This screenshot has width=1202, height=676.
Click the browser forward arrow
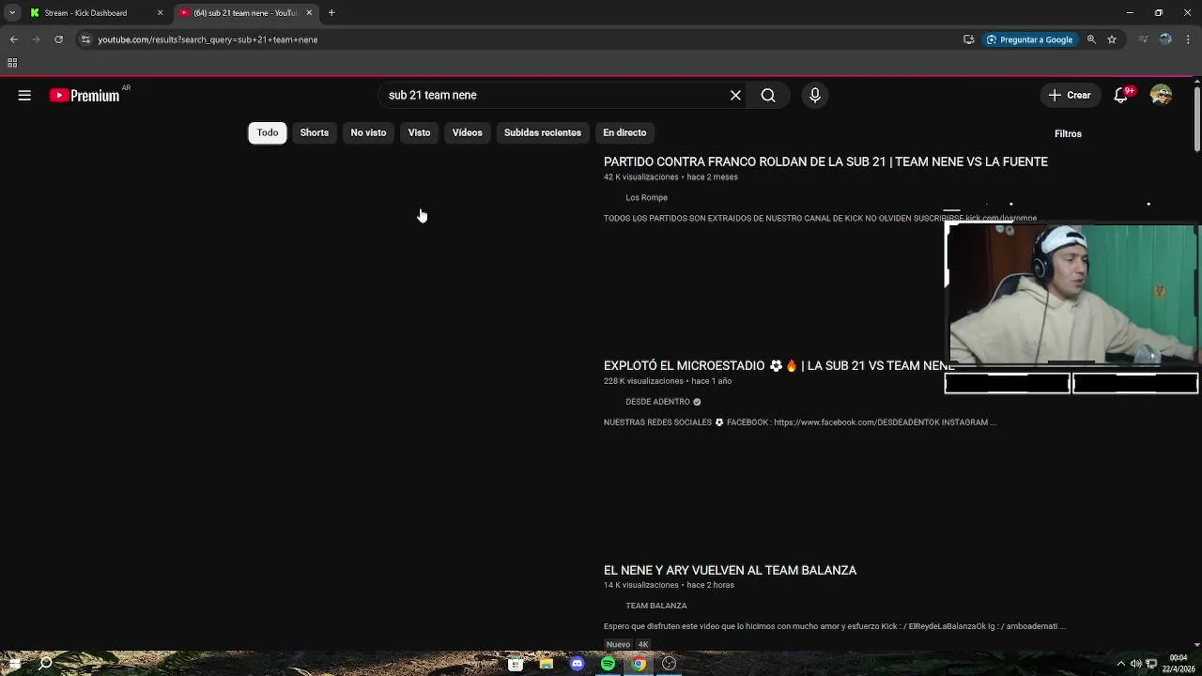[x=36, y=39]
